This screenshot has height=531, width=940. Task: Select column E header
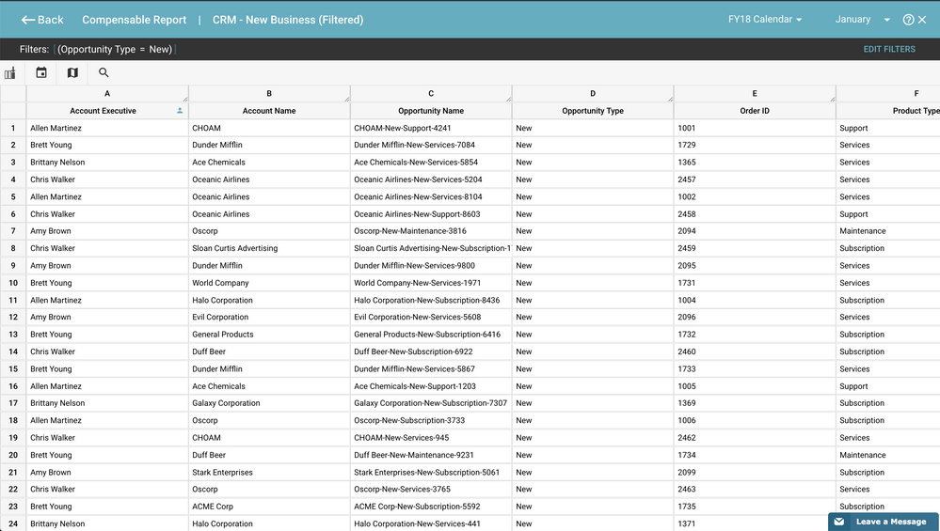tap(755, 93)
